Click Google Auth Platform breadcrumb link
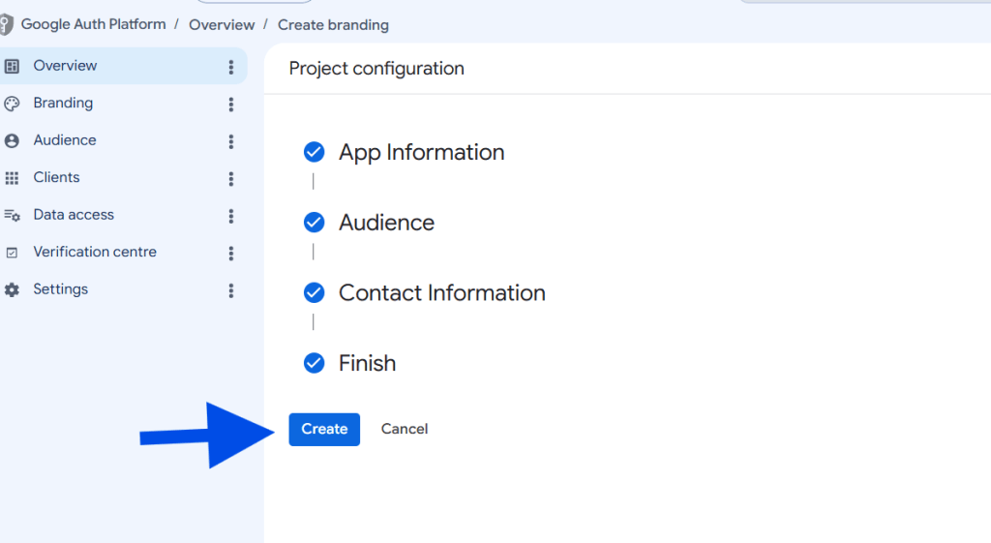Screen dimensions: 991x543 point(94,24)
